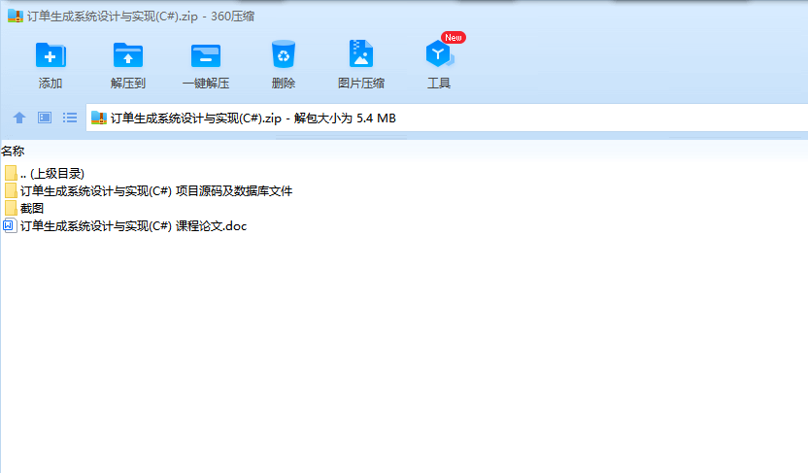
Task: Click the 图片压缩 label text
Action: click(x=360, y=83)
